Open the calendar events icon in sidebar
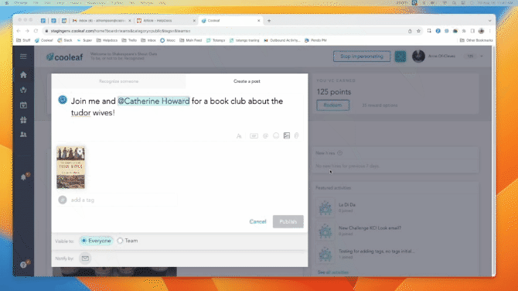Screen dimensions: 518x291 23,105
